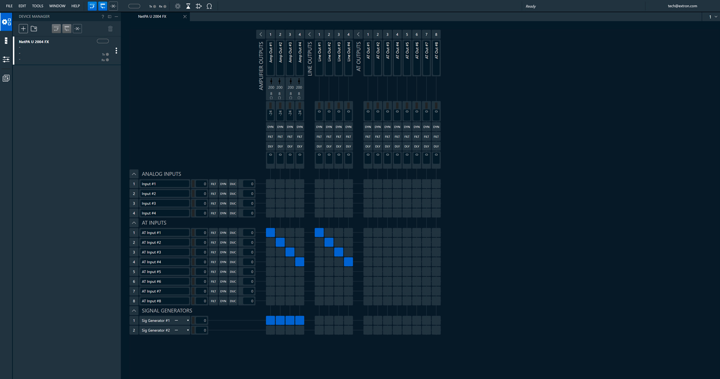Click the gear settings icon in top toolbar
This screenshot has height=379, width=720.
[x=178, y=6]
